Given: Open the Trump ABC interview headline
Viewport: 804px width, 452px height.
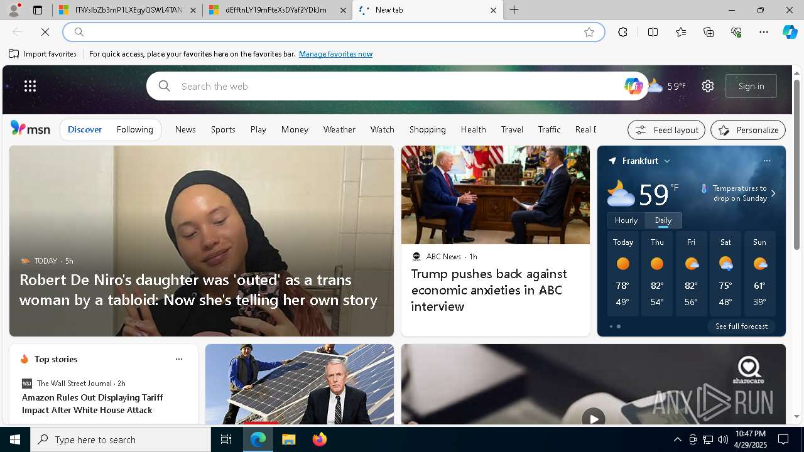Looking at the screenshot, I should pos(489,290).
